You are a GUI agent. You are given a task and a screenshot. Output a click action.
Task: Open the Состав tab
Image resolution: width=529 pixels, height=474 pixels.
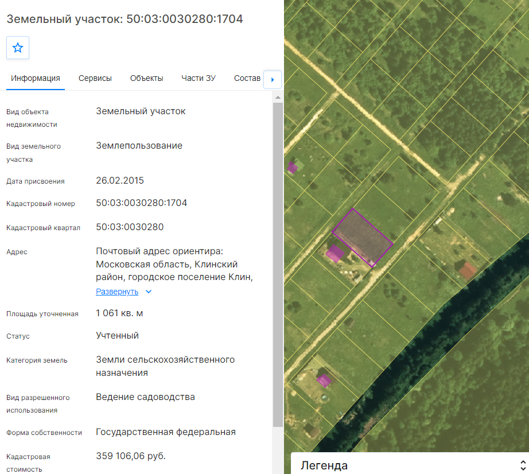pos(247,78)
